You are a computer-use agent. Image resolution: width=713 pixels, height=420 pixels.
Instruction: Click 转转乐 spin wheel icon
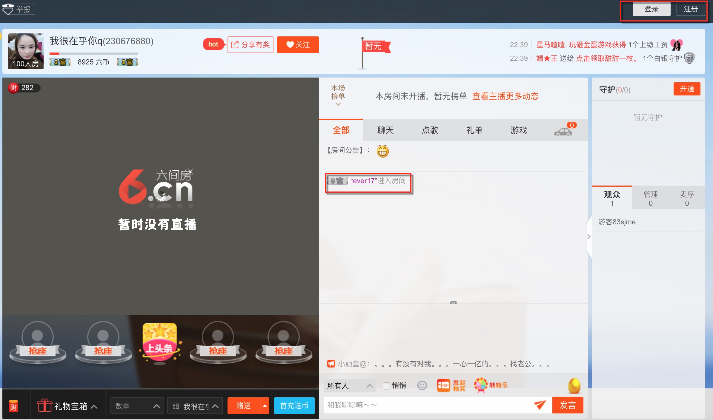[491, 385]
